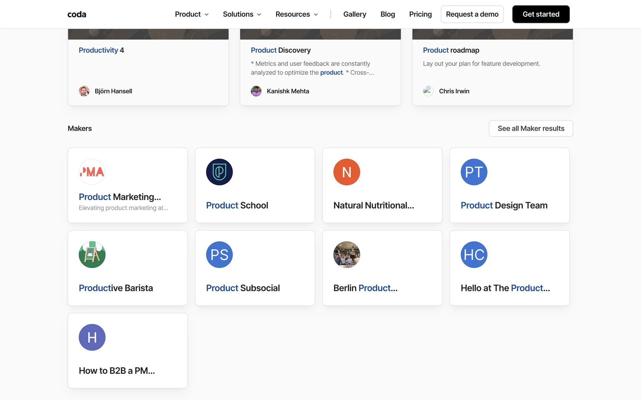Click the Get started button

coord(541,14)
